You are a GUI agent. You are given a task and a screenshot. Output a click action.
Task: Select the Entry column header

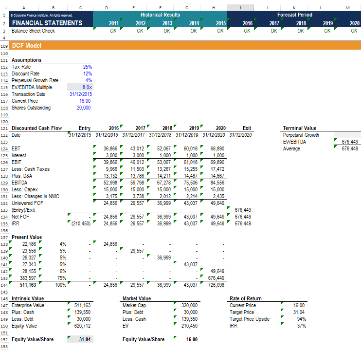tap(85, 128)
